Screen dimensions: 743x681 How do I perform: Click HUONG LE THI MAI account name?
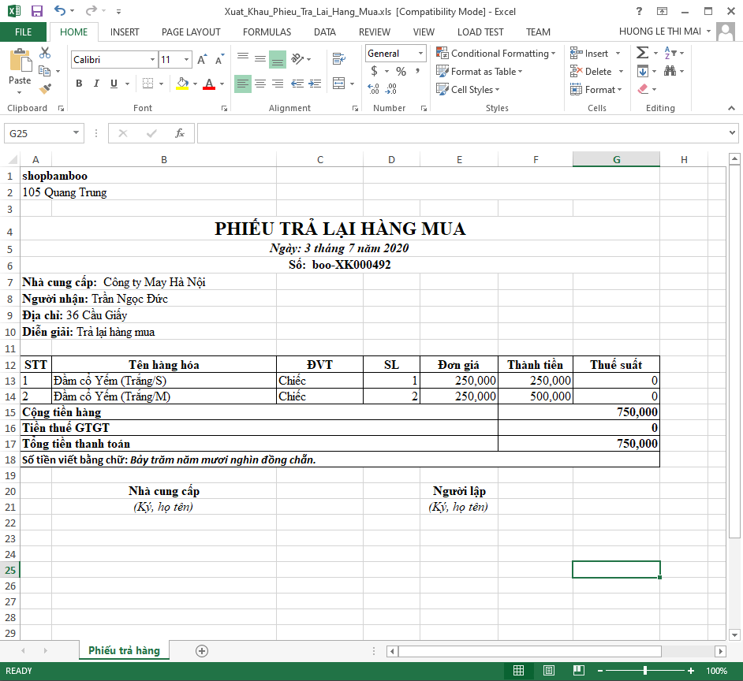(x=660, y=32)
